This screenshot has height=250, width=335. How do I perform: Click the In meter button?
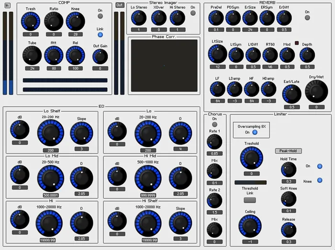pos(7,5)
